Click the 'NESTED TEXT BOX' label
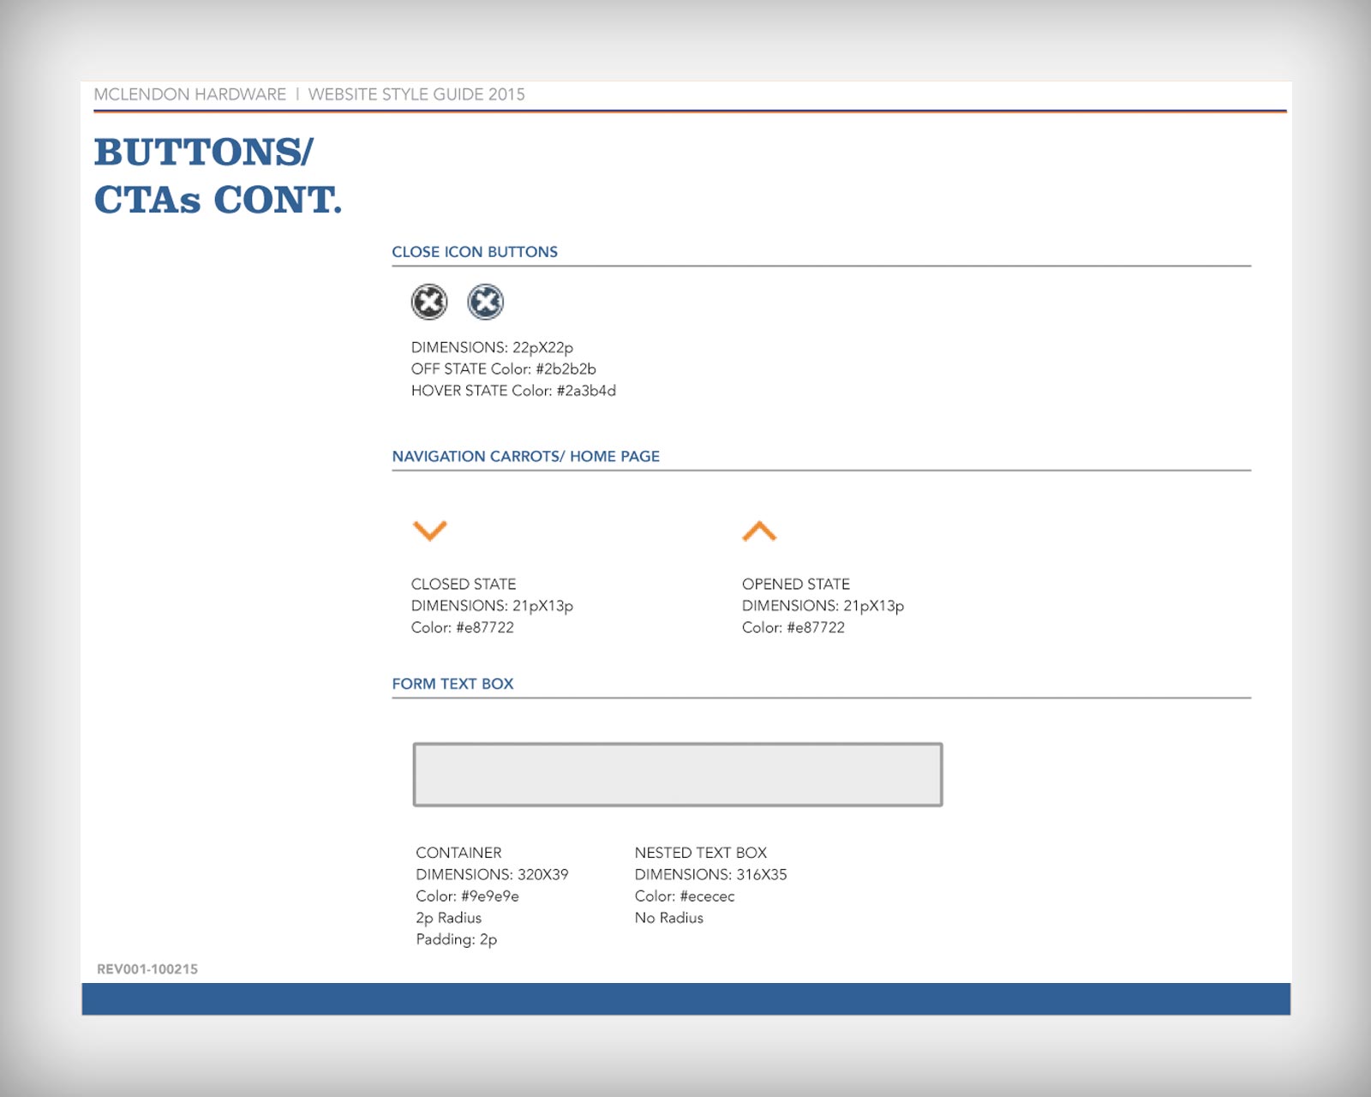 701,853
